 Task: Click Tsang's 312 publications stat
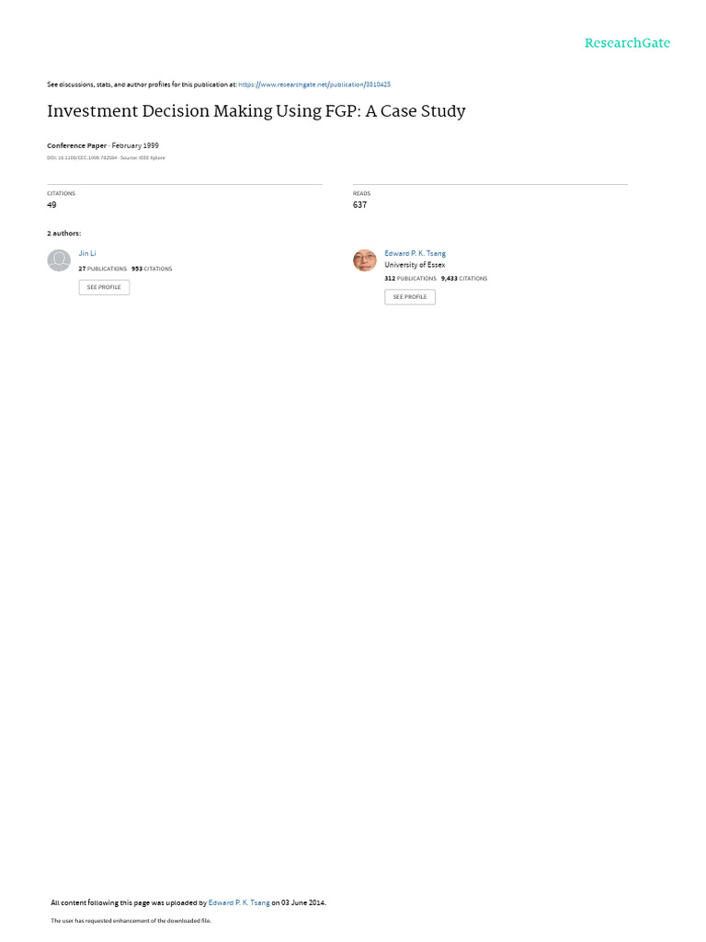tap(411, 278)
